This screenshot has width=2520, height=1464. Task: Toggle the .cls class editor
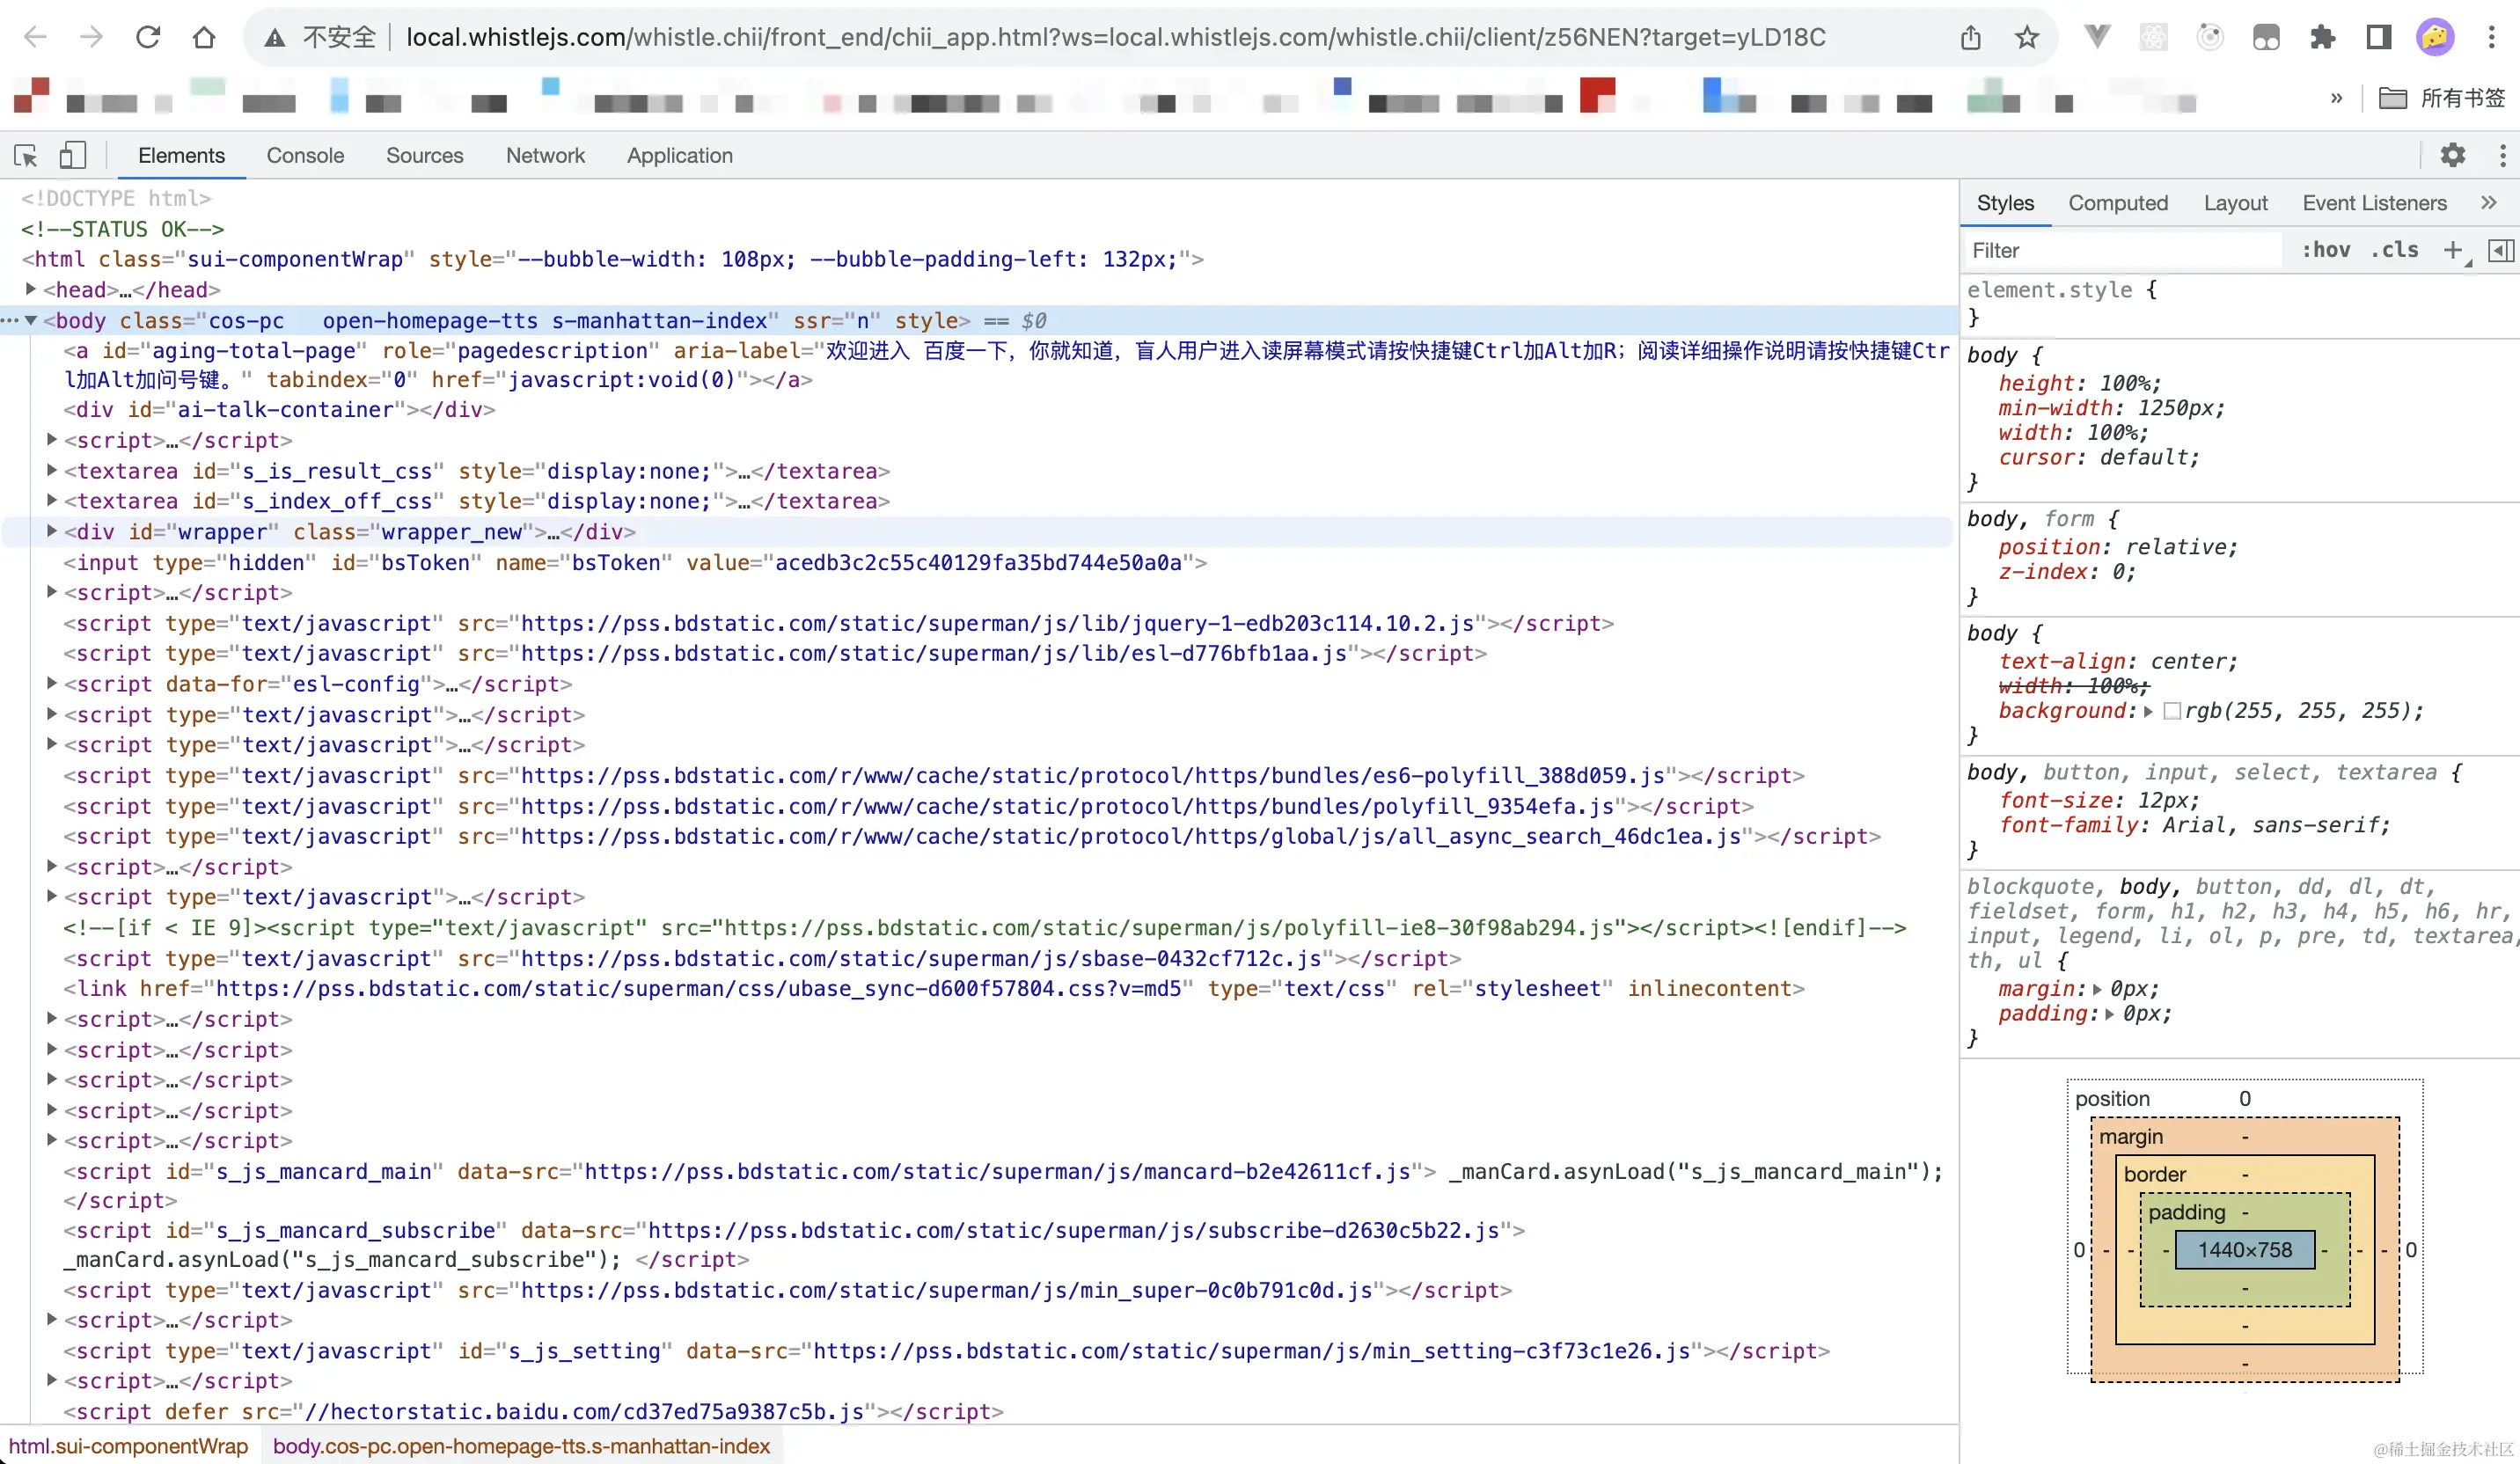pos(2394,250)
